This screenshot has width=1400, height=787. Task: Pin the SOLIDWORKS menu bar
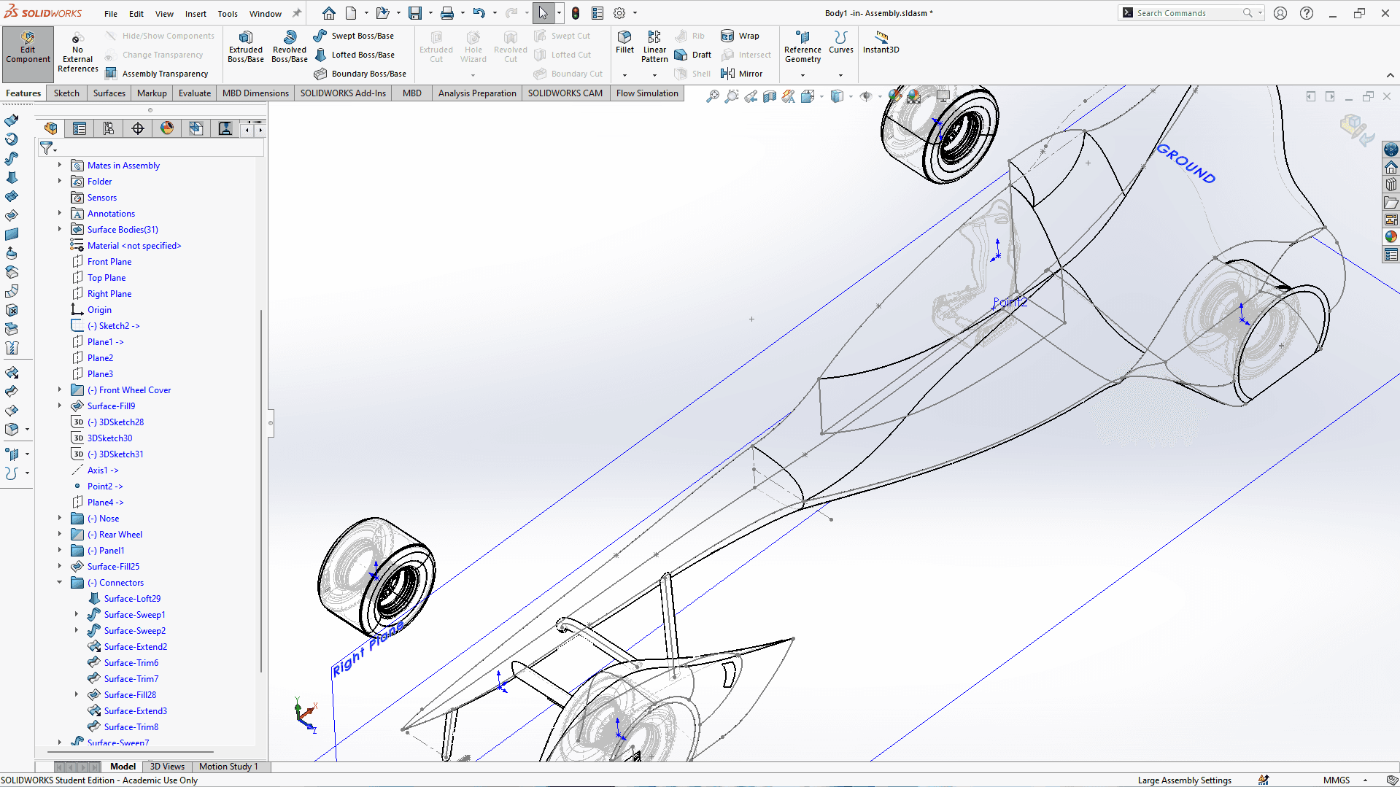pos(297,13)
